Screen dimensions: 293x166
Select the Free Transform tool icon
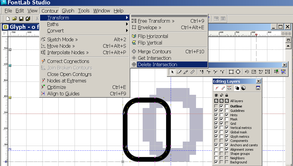(267, 72)
